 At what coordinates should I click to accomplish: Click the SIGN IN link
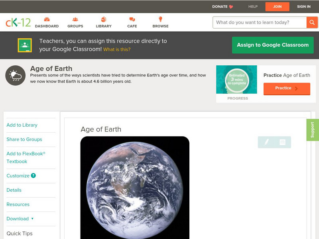[304, 7]
